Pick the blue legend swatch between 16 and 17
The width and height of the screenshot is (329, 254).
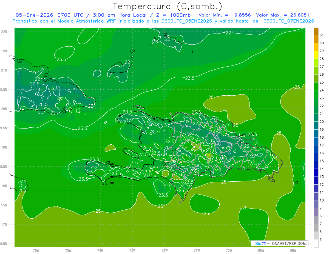pyautogui.click(x=316, y=149)
